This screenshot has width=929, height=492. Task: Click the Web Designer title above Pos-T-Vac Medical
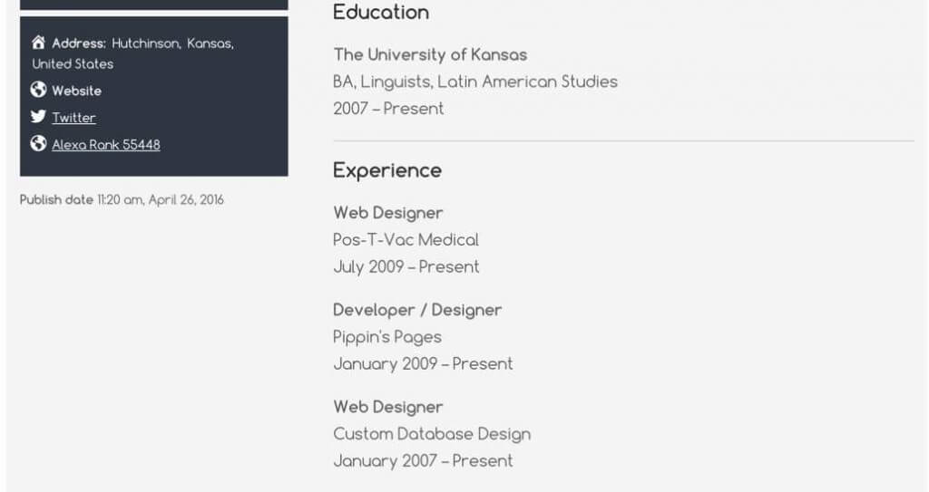click(388, 213)
